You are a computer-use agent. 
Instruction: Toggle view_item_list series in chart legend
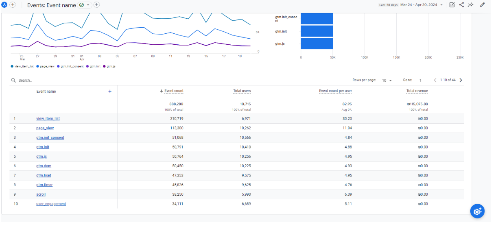click(22, 66)
